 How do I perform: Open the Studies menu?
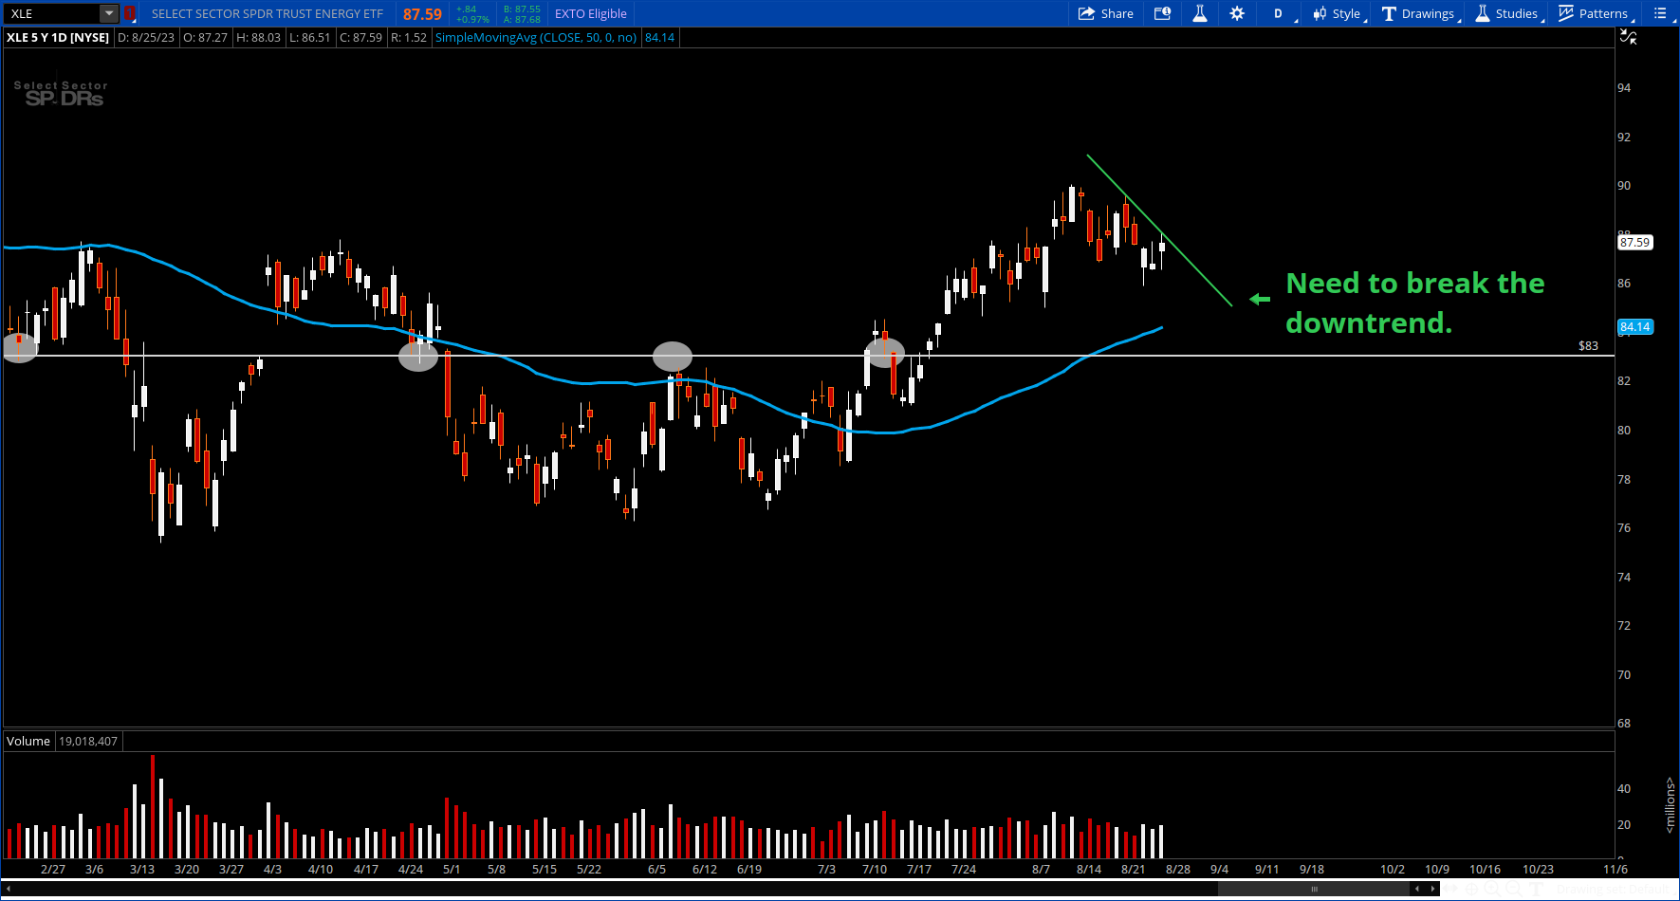[1508, 13]
